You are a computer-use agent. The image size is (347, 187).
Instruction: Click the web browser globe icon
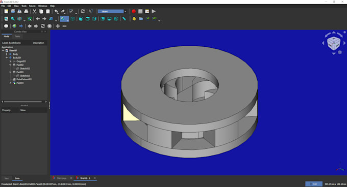(14, 26)
